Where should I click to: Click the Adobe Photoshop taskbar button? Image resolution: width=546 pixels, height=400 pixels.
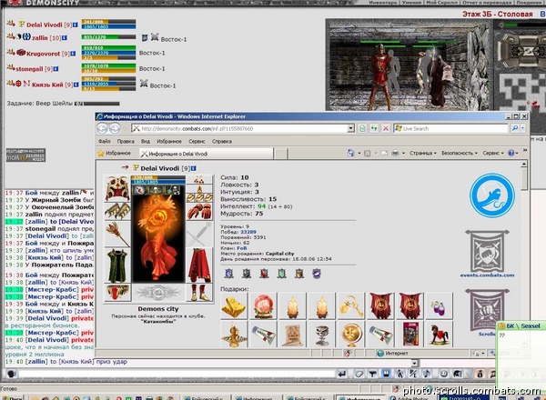[411, 397]
